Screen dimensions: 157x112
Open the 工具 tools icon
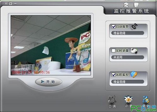[x=112, y=102]
